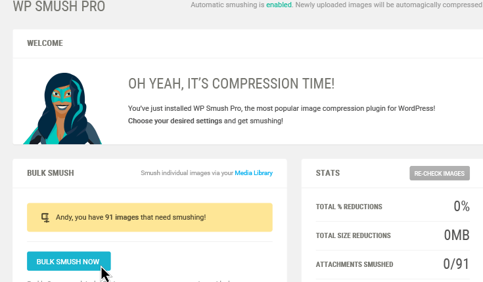The height and width of the screenshot is (282, 483).
Task: Click the 'TOTAL % REDUCTIONS' label
Action: point(349,207)
